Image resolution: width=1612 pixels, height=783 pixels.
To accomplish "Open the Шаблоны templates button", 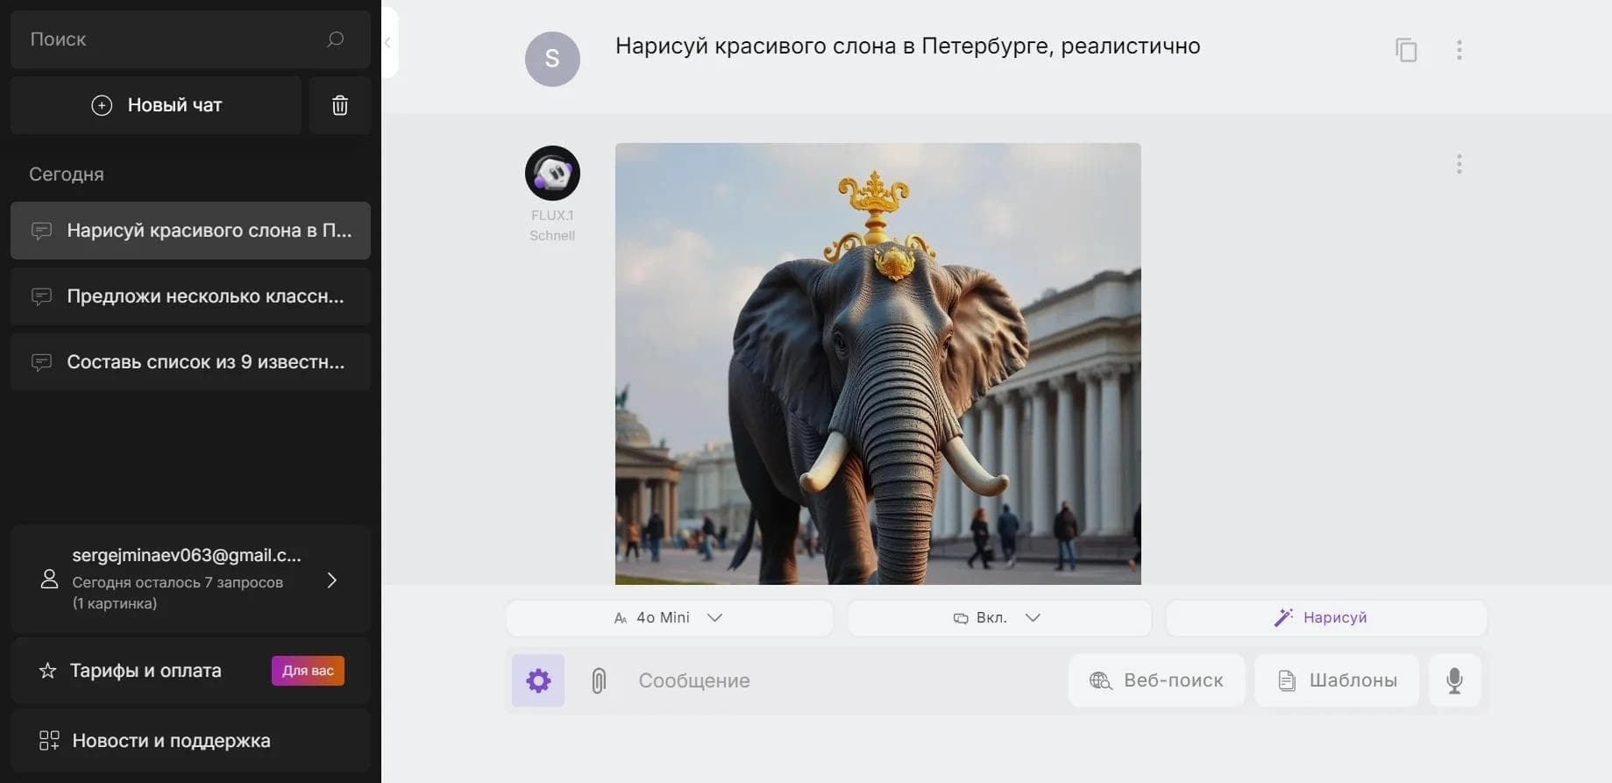I will pos(1337,680).
